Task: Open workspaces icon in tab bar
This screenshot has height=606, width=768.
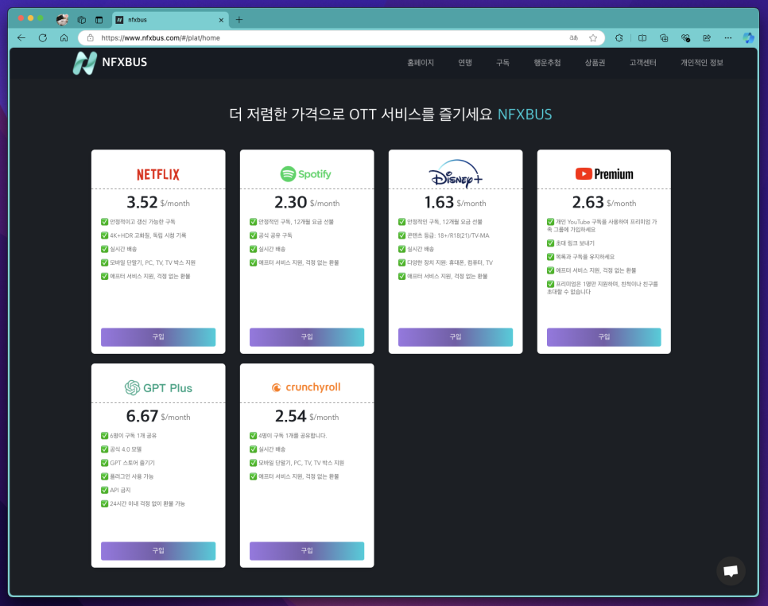Action: point(81,20)
